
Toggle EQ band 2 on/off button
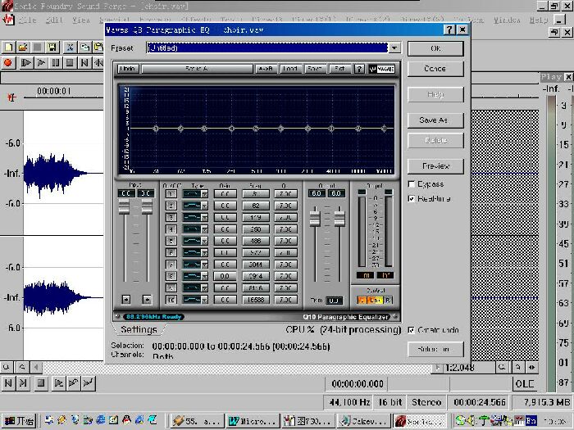coord(171,206)
